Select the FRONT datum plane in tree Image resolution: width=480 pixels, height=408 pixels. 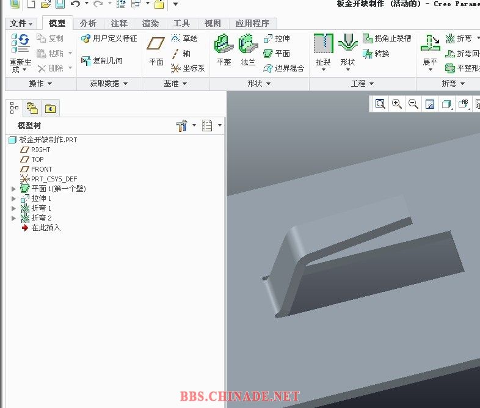click(42, 169)
